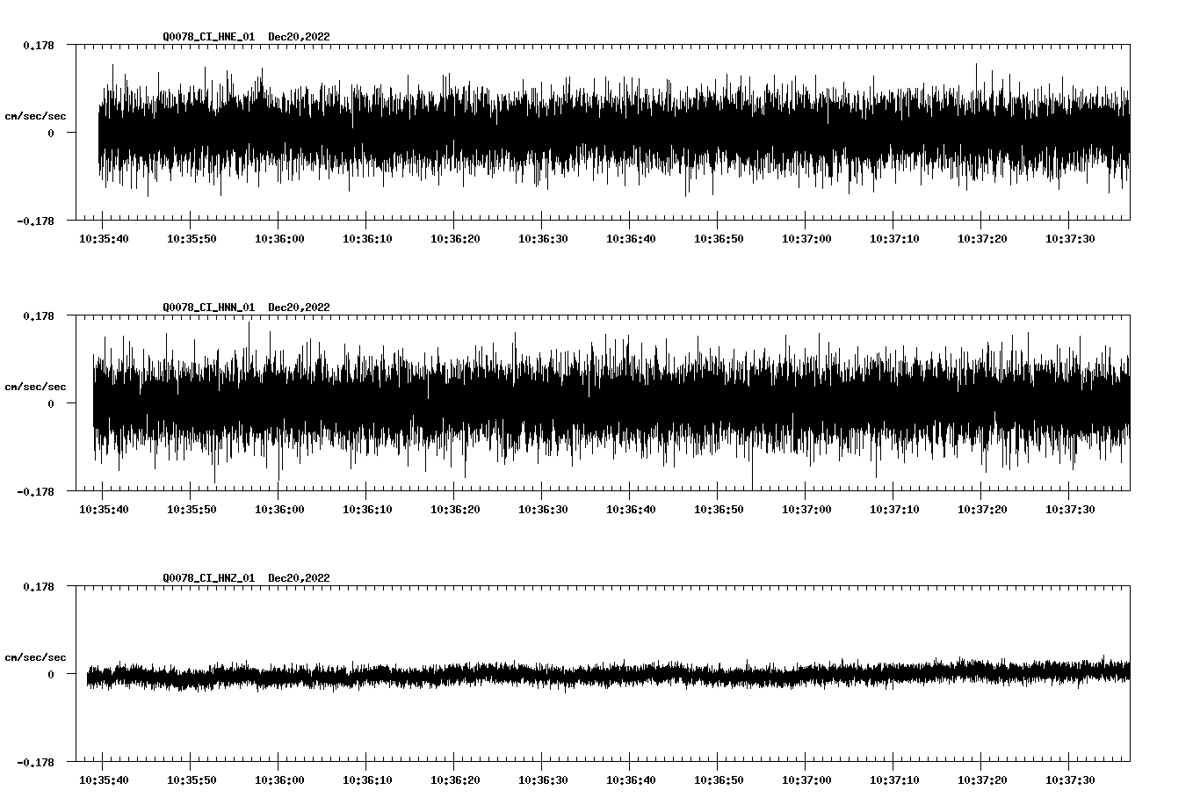Click the cm/sec/sec unit label on HNN plot
1193x812 pixels.
click(35, 387)
